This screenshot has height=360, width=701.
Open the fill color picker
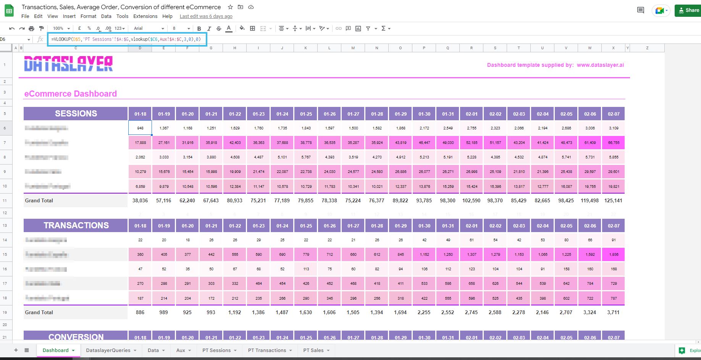pyautogui.click(x=242, y=29)
